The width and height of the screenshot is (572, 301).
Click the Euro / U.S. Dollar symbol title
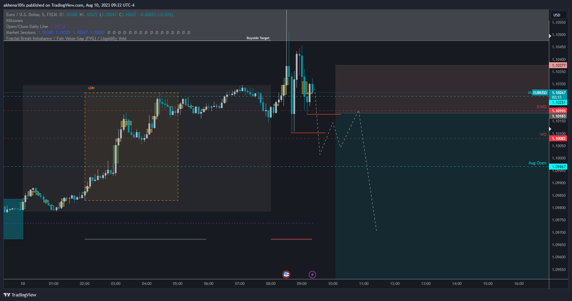click(32, 15)
